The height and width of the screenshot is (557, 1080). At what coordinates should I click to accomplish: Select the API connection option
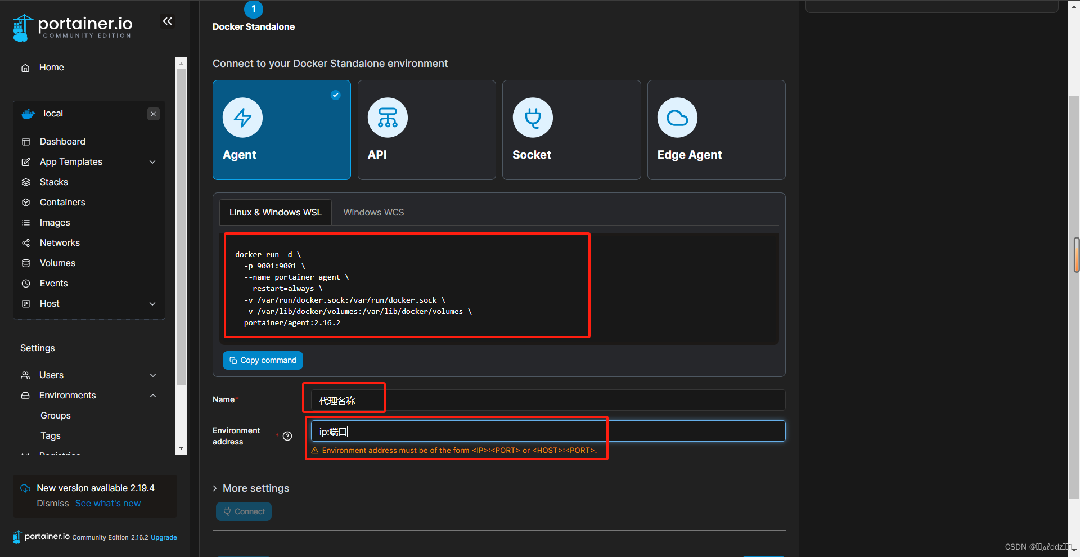coord(427,130)
